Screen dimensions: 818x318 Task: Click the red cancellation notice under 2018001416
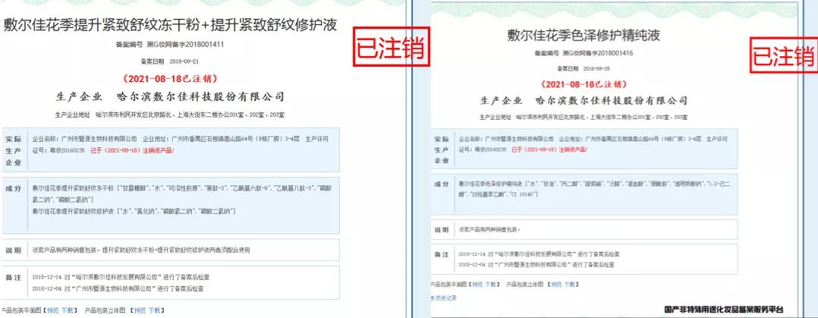coord(584,84)
